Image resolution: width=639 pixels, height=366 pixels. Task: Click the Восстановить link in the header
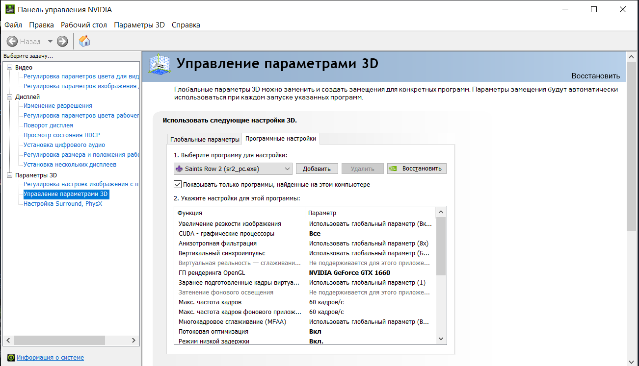click(x=596, y=76)
